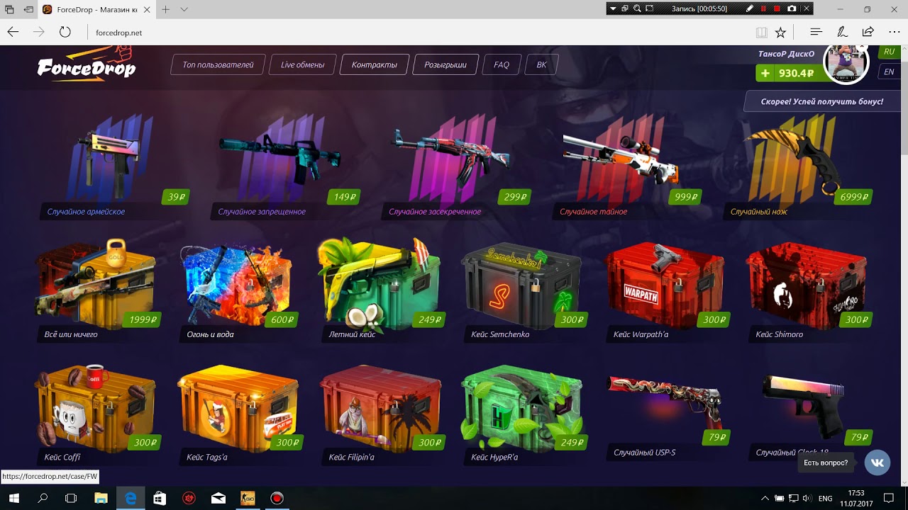Open Task View on taskbar
This screenshot has width=908, height=510.
[71, 499]
